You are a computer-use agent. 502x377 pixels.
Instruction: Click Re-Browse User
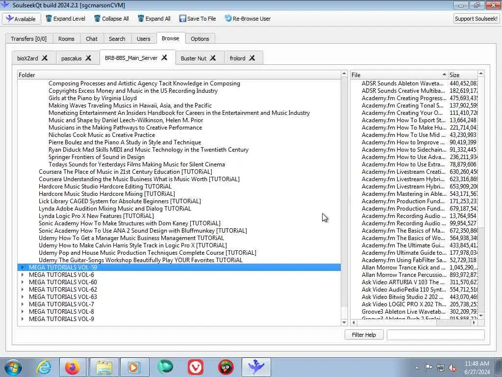(x=248, y=19)
